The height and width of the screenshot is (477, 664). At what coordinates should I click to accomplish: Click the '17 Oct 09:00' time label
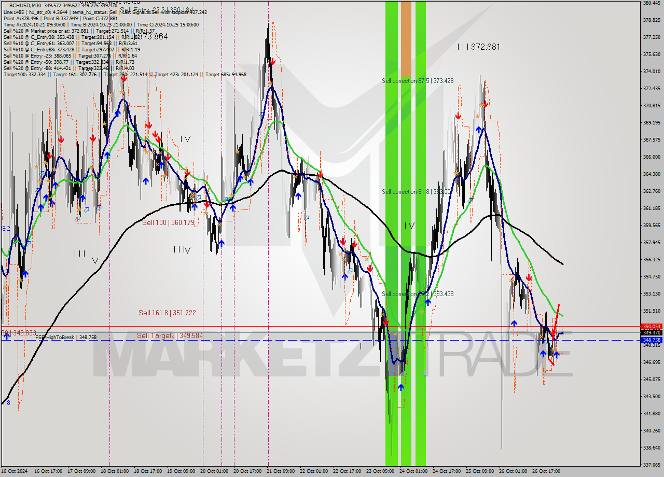[x=81, y=471]
